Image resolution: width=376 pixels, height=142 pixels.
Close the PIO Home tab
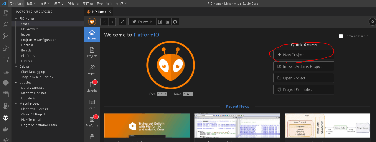[x=110, y=12]
